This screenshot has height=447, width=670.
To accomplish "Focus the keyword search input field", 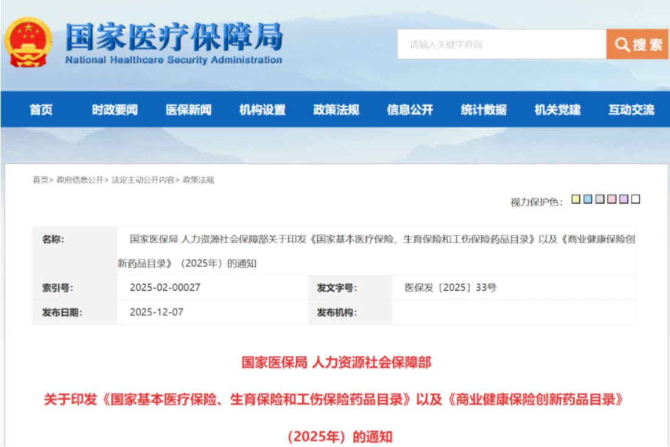I will pyautogui.click(x=502, y=44).
